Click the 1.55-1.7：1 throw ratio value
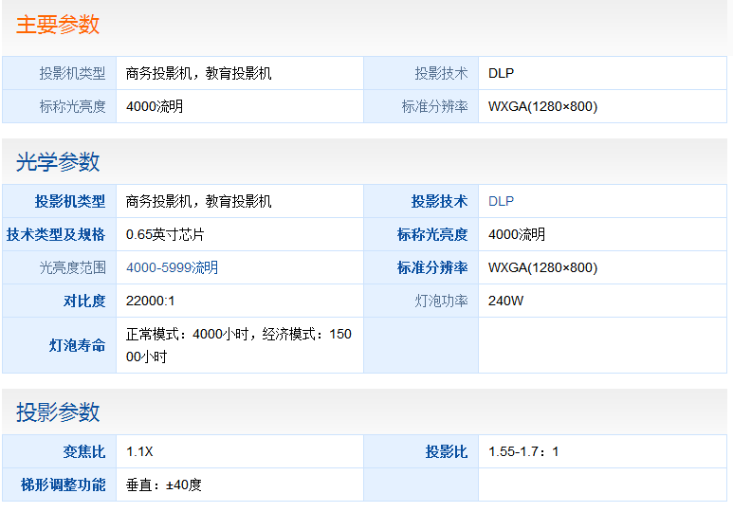 pos(523,451)
